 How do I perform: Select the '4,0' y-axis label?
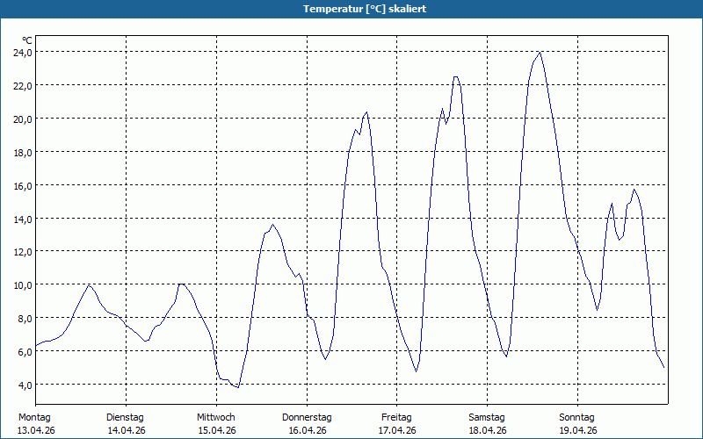25,385
